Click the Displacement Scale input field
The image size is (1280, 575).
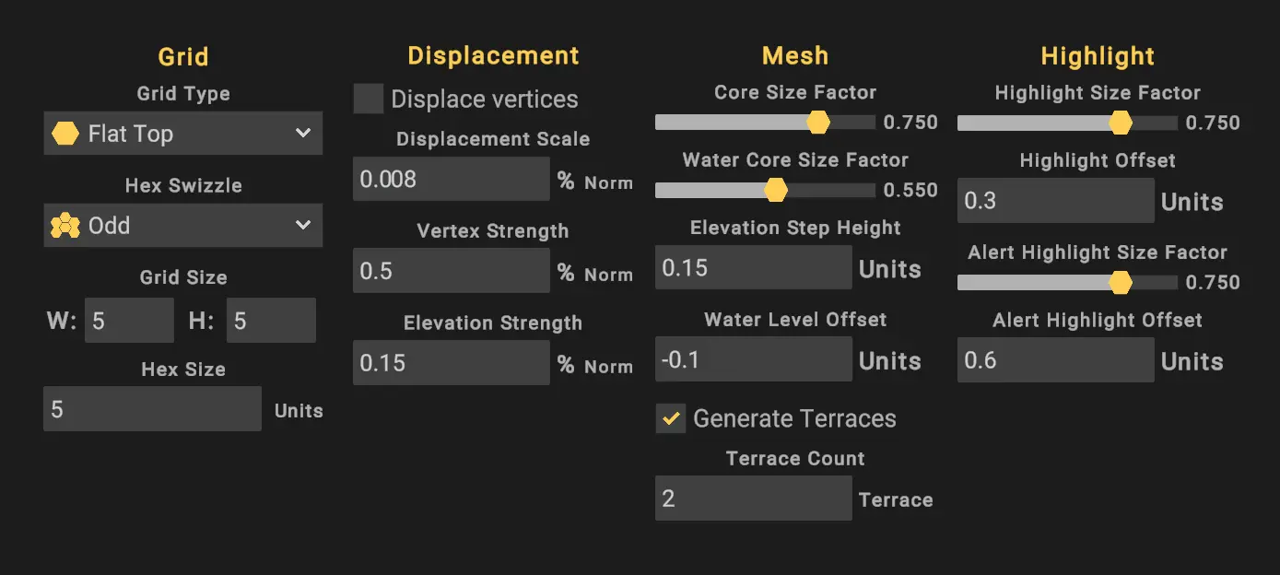[451, 179]
